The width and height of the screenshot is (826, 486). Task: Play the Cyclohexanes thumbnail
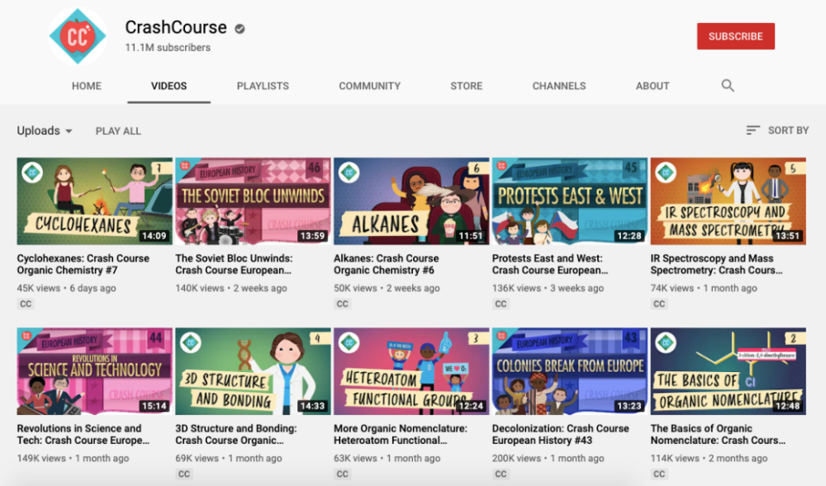pos(95,201)
